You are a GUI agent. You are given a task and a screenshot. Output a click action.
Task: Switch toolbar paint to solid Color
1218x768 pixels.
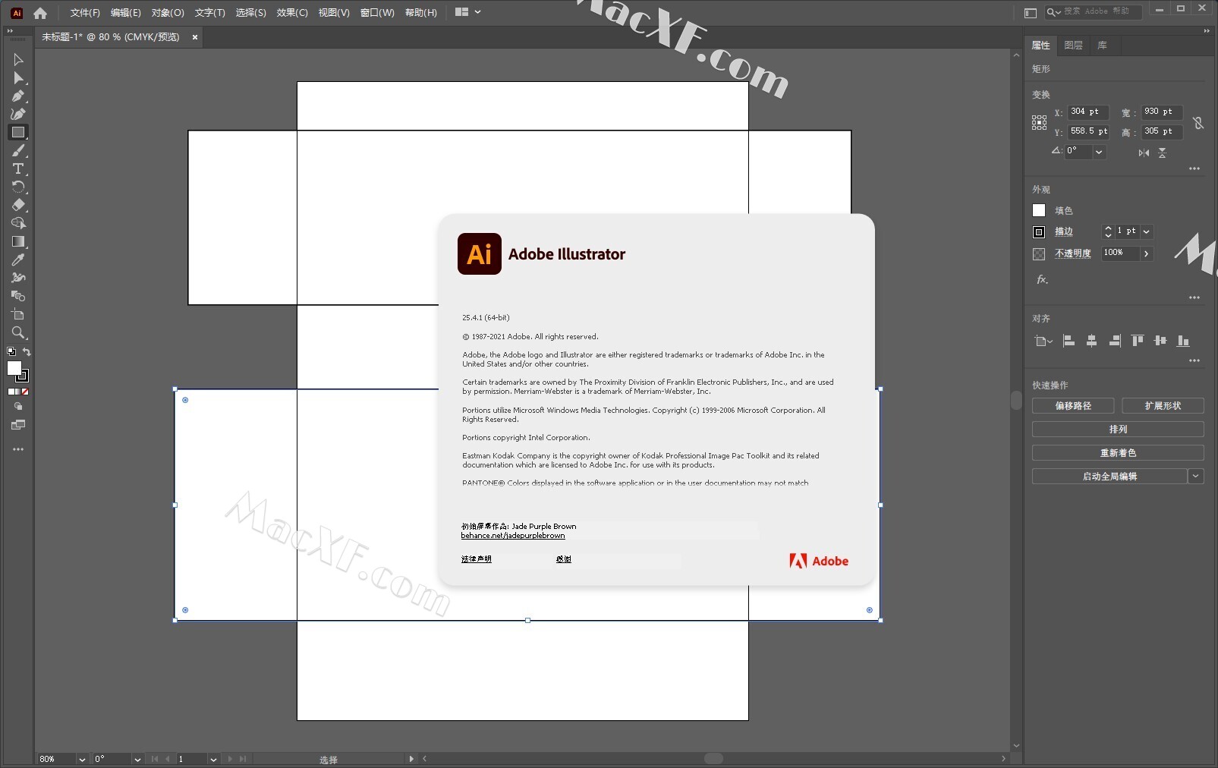(x=11, y=392)
